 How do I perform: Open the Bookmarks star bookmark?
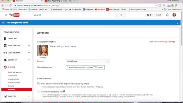point(75,9)
